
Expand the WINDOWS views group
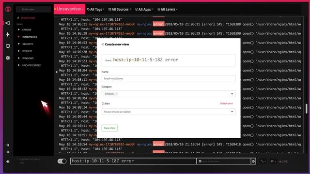click(19, 58)
